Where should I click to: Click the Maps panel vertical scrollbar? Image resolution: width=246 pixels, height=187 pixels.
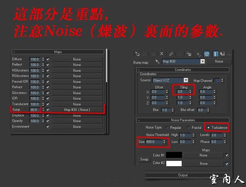[x=107, y=66]
